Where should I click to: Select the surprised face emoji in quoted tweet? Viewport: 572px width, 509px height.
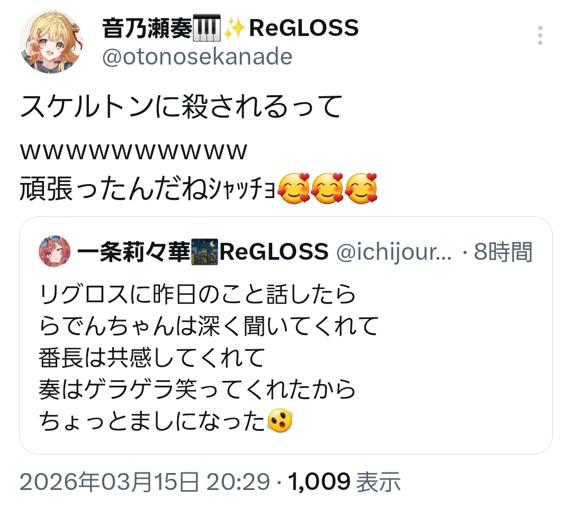point(280,421)
